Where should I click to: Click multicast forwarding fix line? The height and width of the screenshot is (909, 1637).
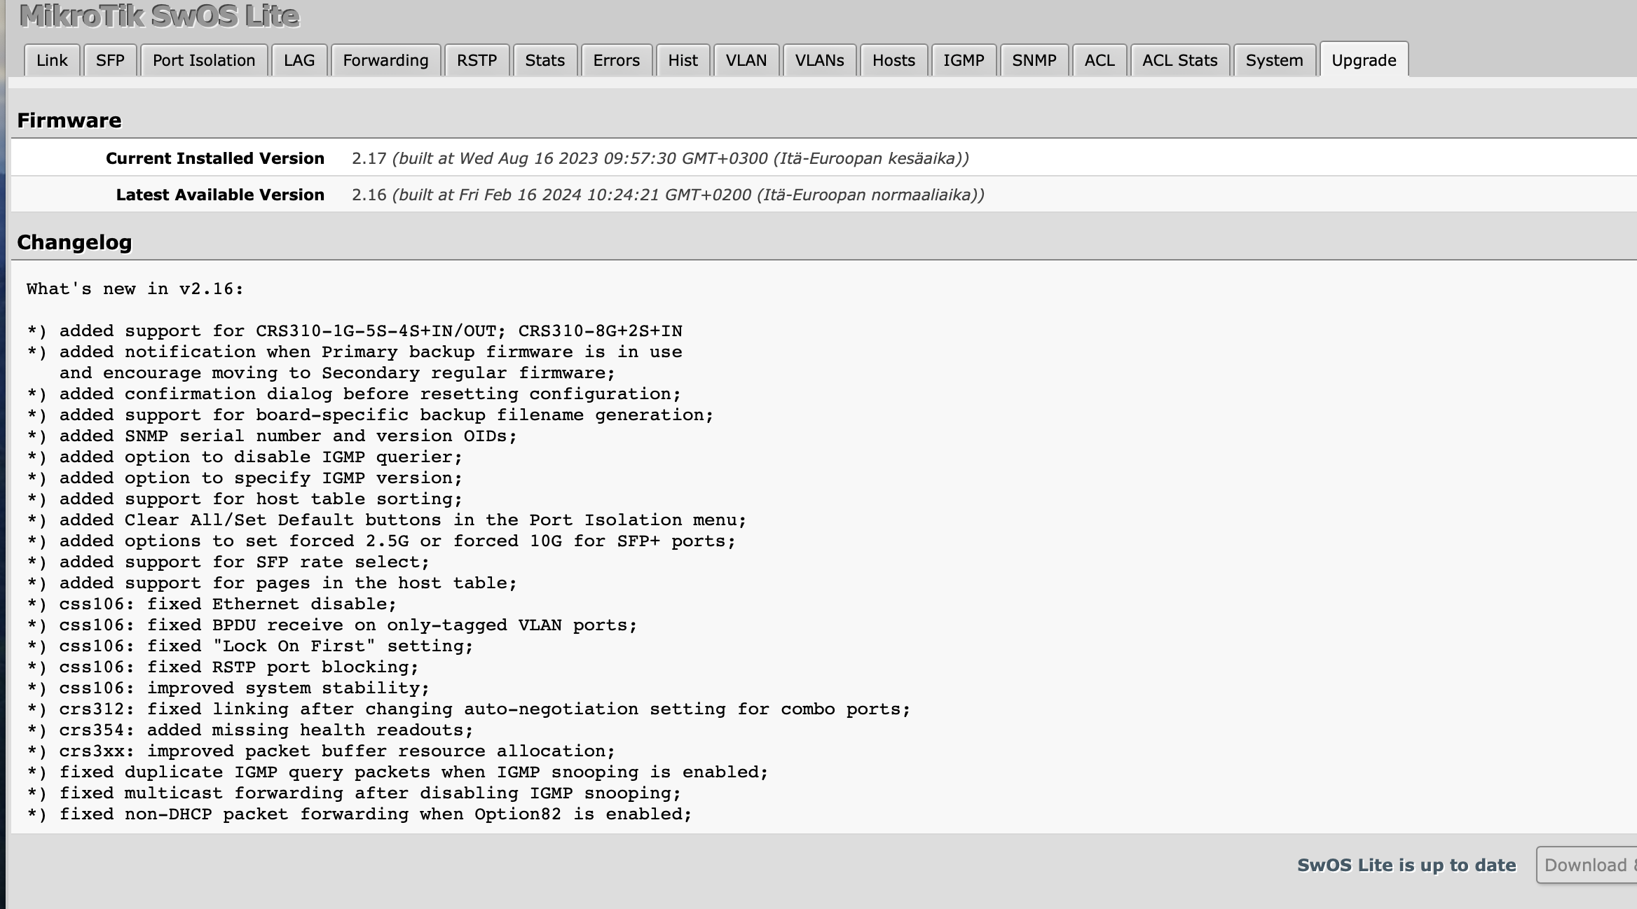354,793
